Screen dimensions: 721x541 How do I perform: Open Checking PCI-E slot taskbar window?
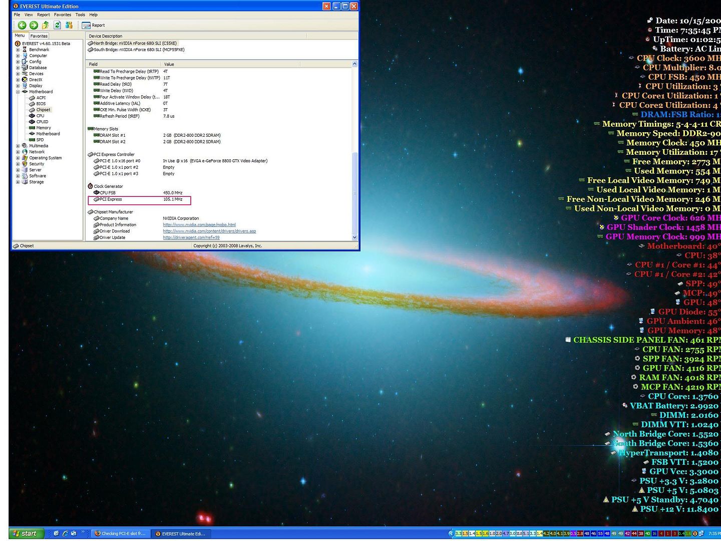point(121,533)
